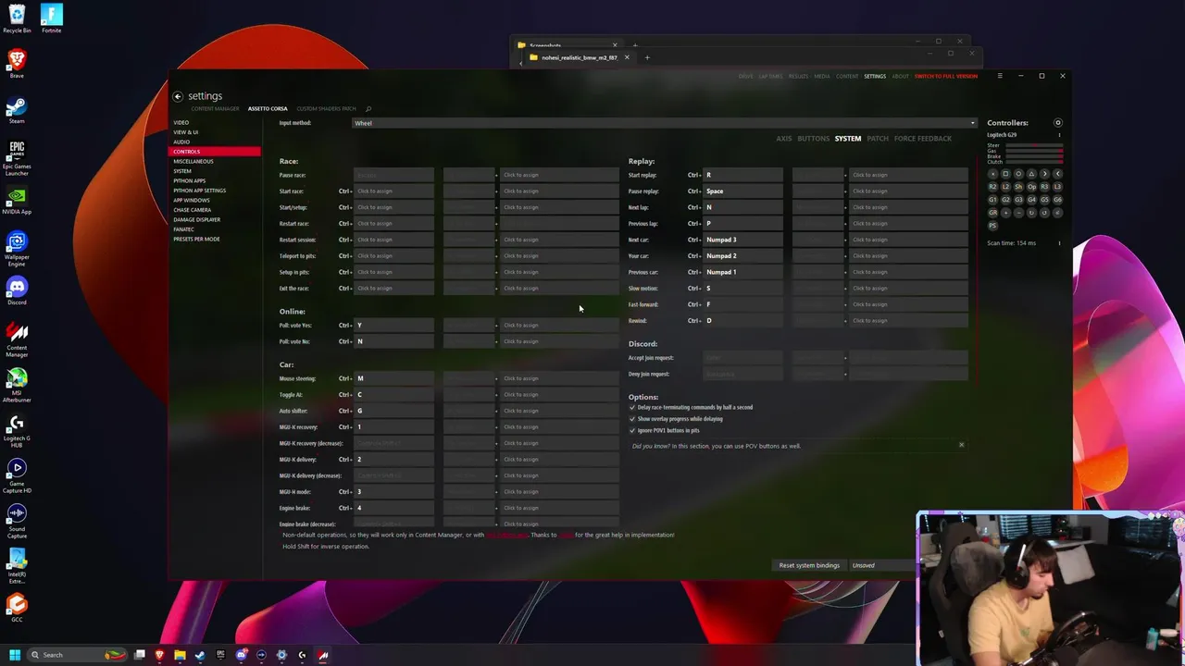Open MSI Afterburner desktop shortcut
Screen dimensions: 1185x666
click(17, 386)
